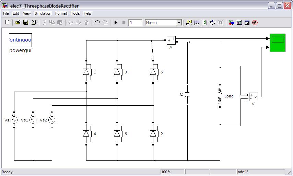The height and width of the screenshot is (176, 293).
Task: Print the diagram with the printer icon
Action: (34, 23)
